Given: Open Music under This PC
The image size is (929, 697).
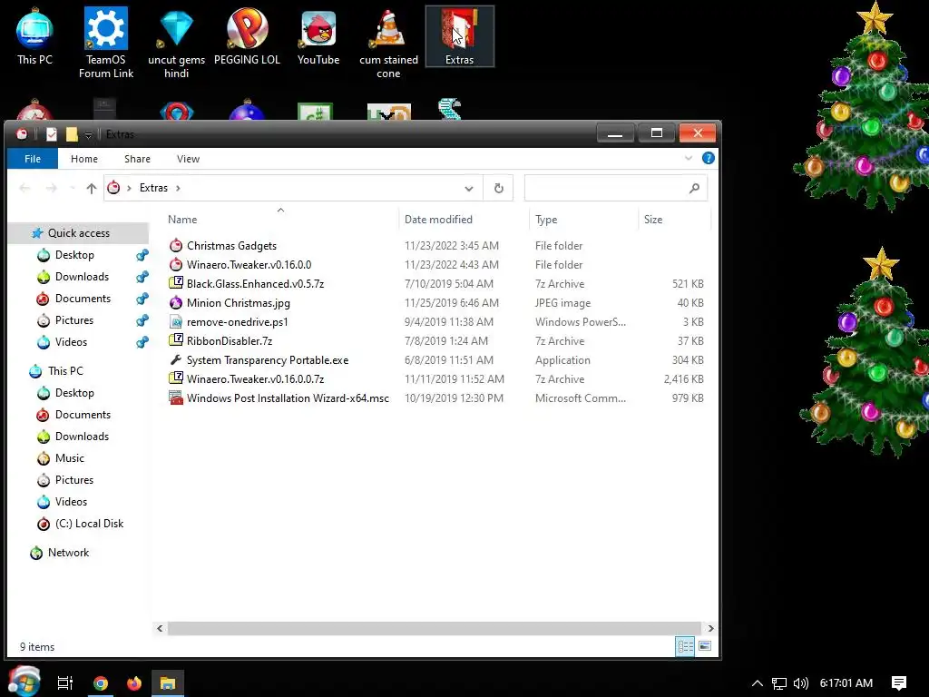Looking at the screenshot, I should 69,458.
